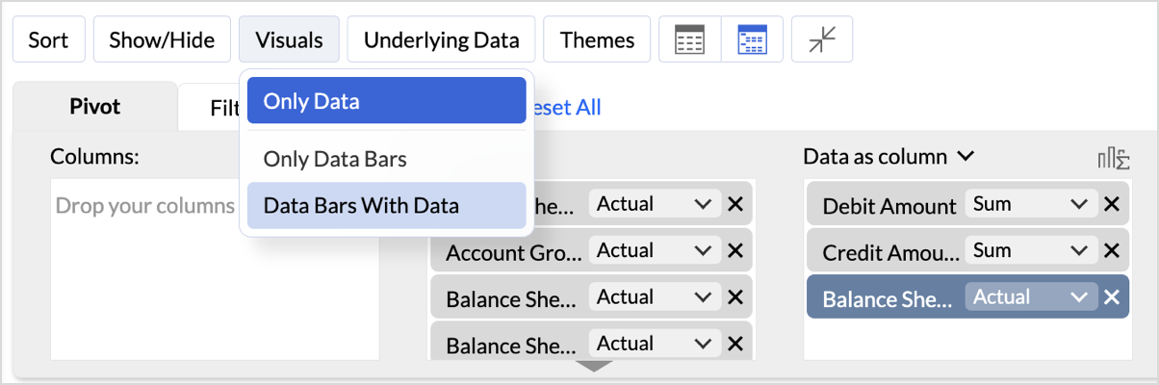
Task: Open the Underlying Data view
Action: click(x=441, y=40)
